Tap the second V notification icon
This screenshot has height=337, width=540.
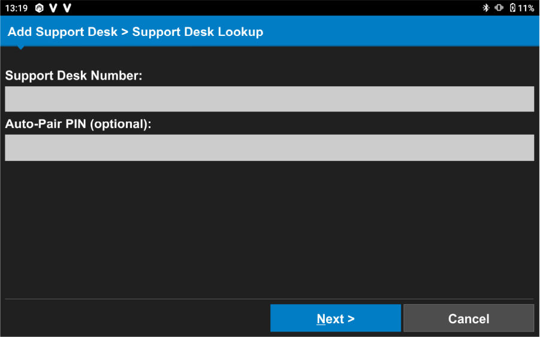click(x=67, y=8)
